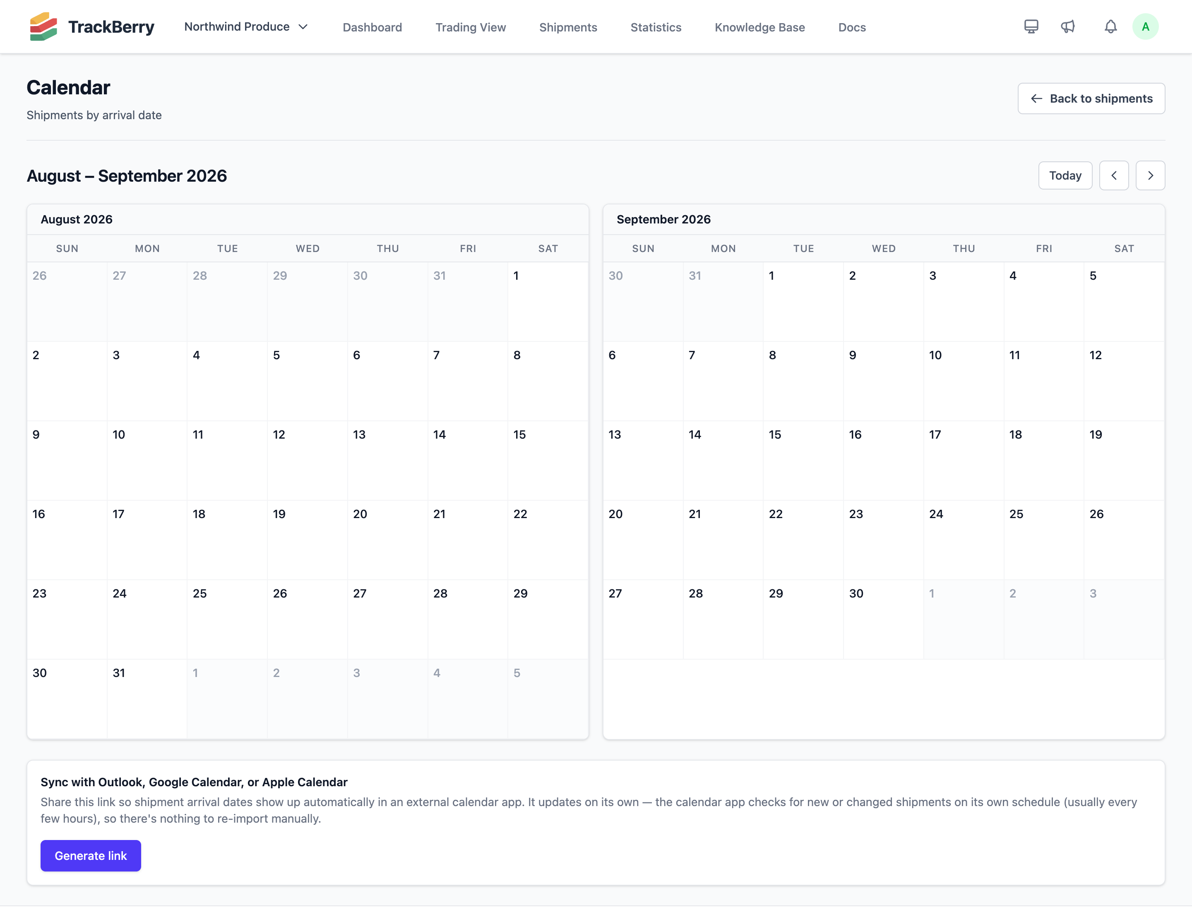Screen dimensions: 1192x917
Task: Click the sync with Outlook heading text
Action: (194, 782)
